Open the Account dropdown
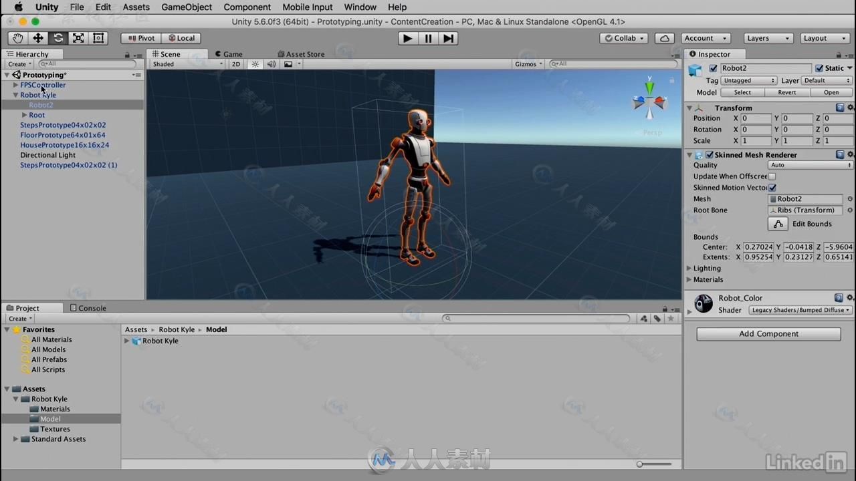Image resolution: width=856 pixels, height=481 pixels. pos(706,38)
